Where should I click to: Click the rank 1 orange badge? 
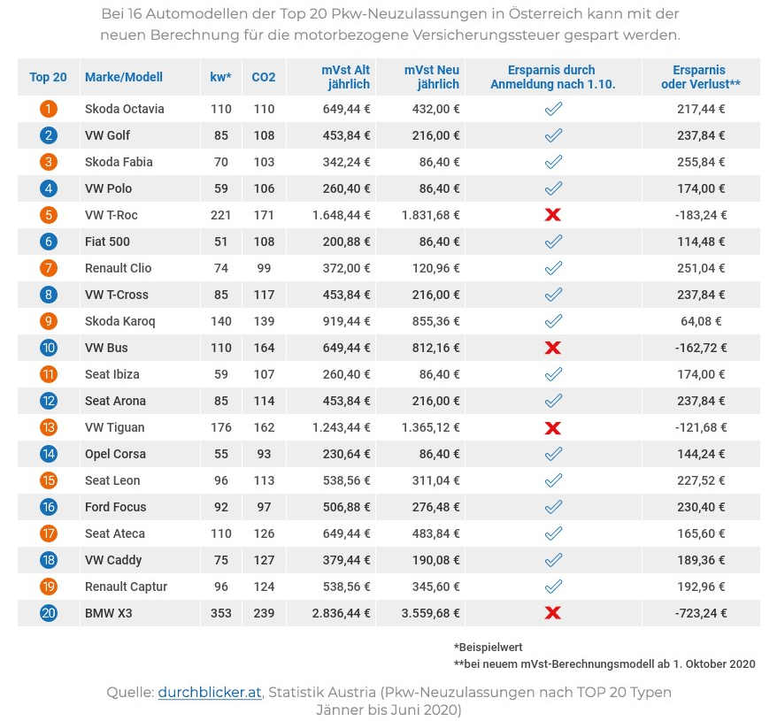(x=48, y=109)
